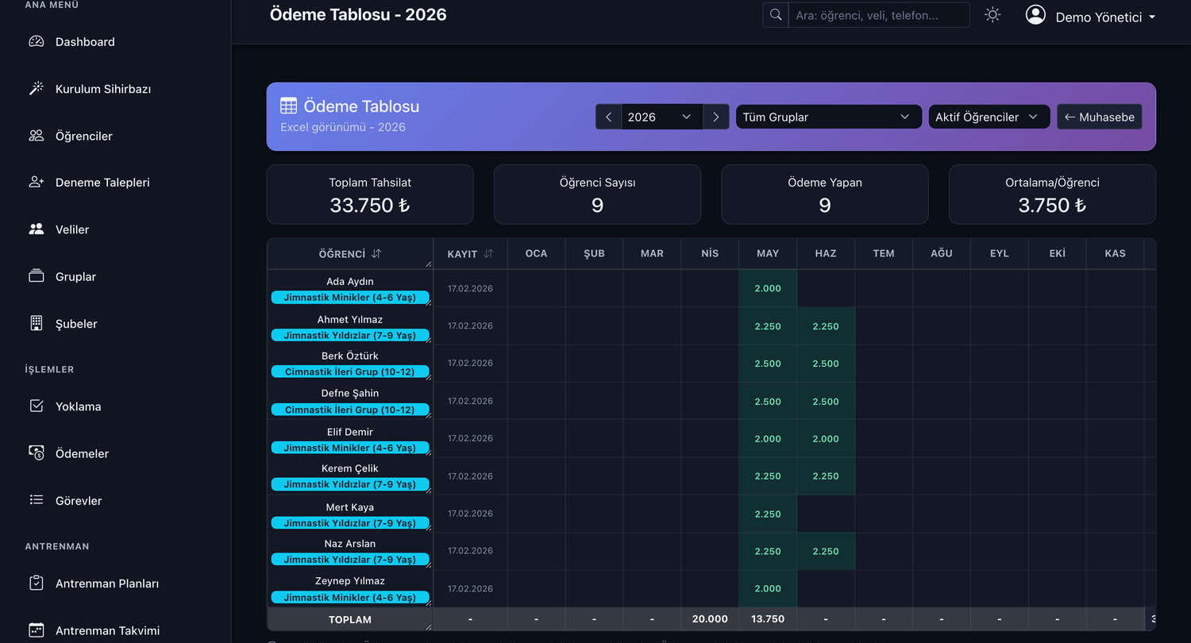Click Ada Aydın's Jimnastik Minikler group badge
Viewport: 1191px width, 643px height.
coord(350,298)
